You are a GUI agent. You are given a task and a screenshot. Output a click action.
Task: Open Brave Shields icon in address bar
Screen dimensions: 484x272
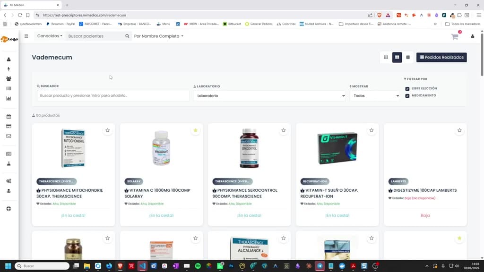[380, 15]
